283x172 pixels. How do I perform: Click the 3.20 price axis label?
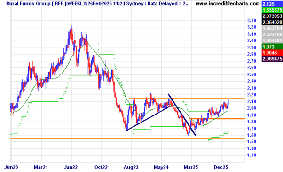point(252,27)
